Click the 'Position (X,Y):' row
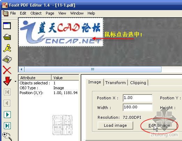The image size is (182, 141). 49,93
